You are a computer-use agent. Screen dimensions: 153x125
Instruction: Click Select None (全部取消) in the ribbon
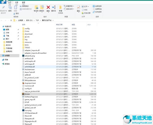pos(98,9)
